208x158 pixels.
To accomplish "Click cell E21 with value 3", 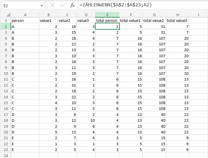I will pos(107,138).
